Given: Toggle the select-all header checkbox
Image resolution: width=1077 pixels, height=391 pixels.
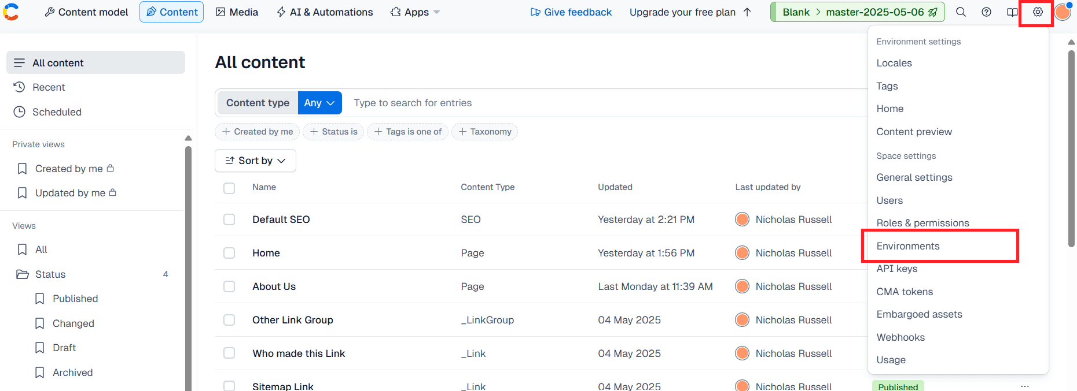Looking at the screenshot, I should coord(229,188).
